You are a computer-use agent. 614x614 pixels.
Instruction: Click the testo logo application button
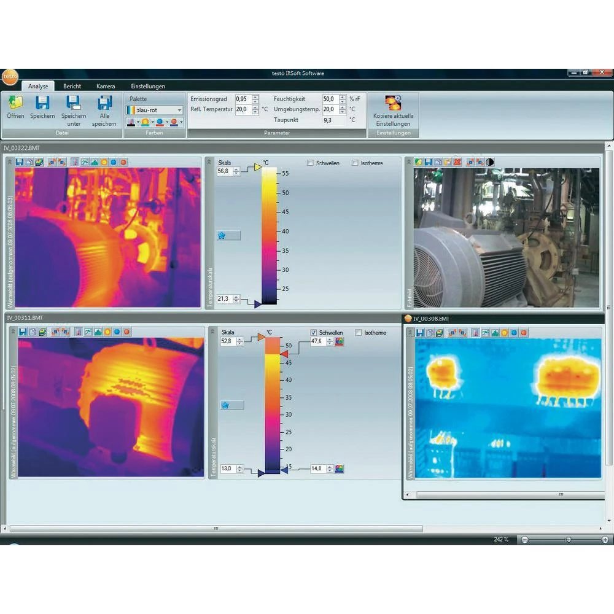click(10, 77)
